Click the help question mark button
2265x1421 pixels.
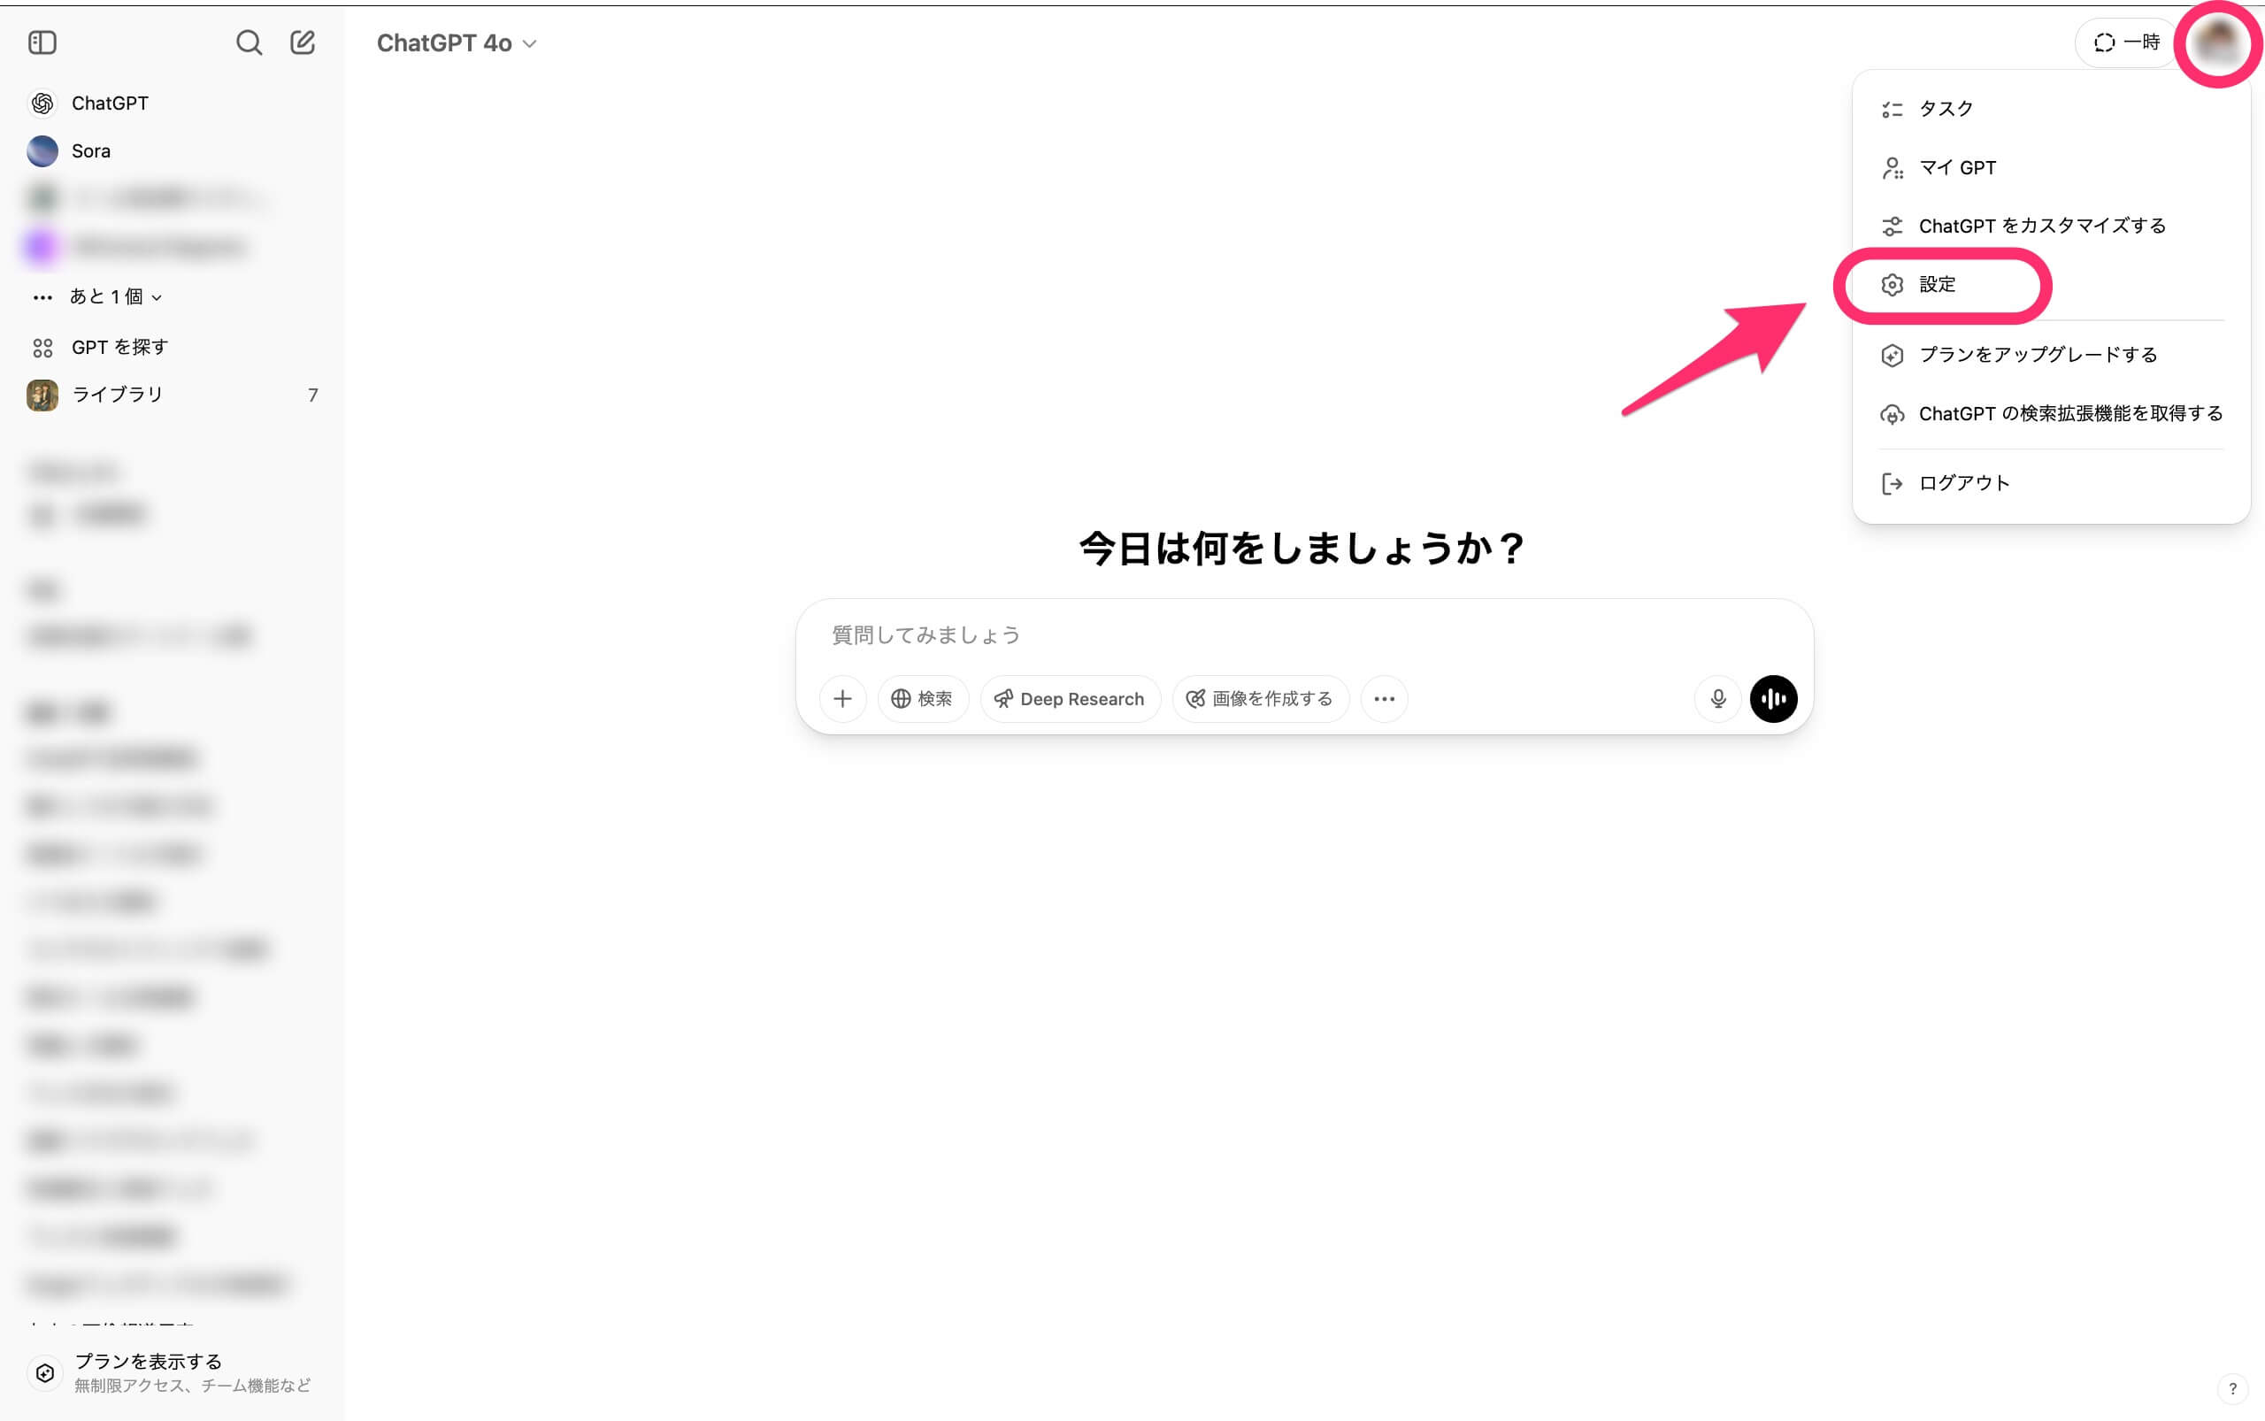click(2232, 1388)
